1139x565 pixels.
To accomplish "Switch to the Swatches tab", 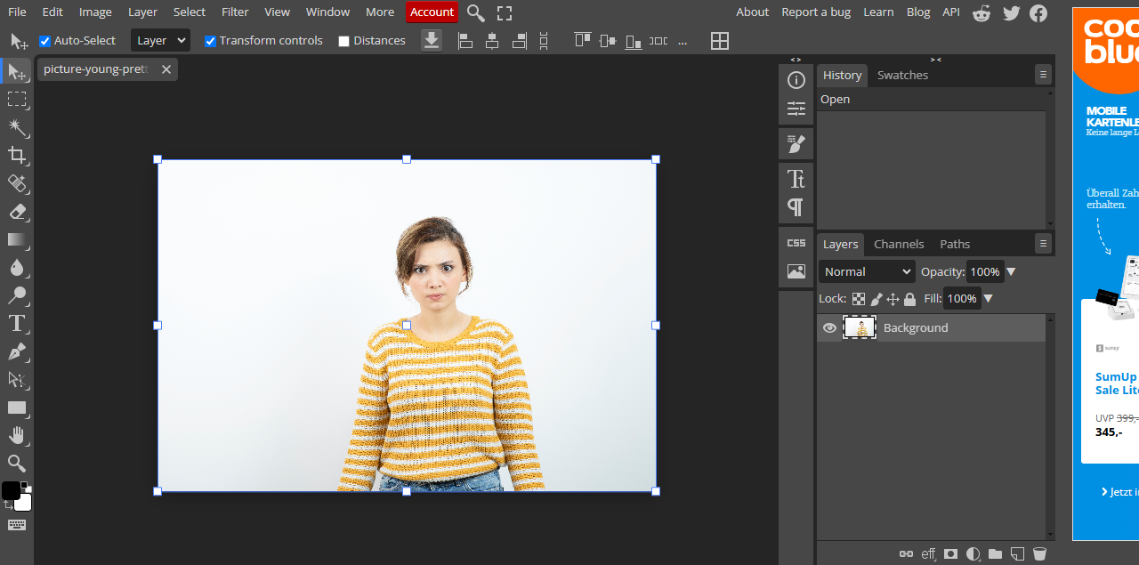I will click(902, 75).
